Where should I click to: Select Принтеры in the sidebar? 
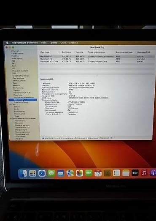point(18,95)
